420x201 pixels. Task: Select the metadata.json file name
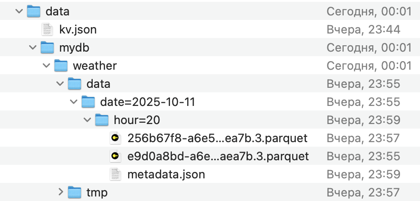click(166, 174)
